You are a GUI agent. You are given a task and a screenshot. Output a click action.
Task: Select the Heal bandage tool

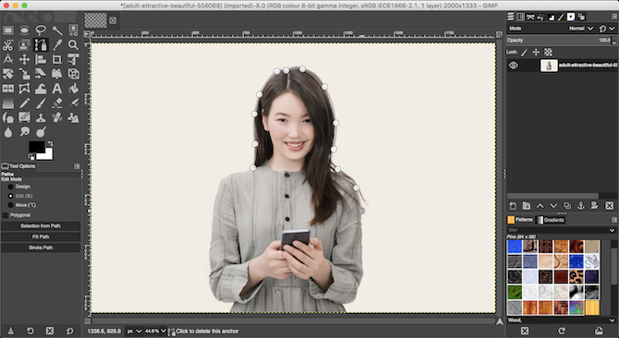tap(57, 117)
